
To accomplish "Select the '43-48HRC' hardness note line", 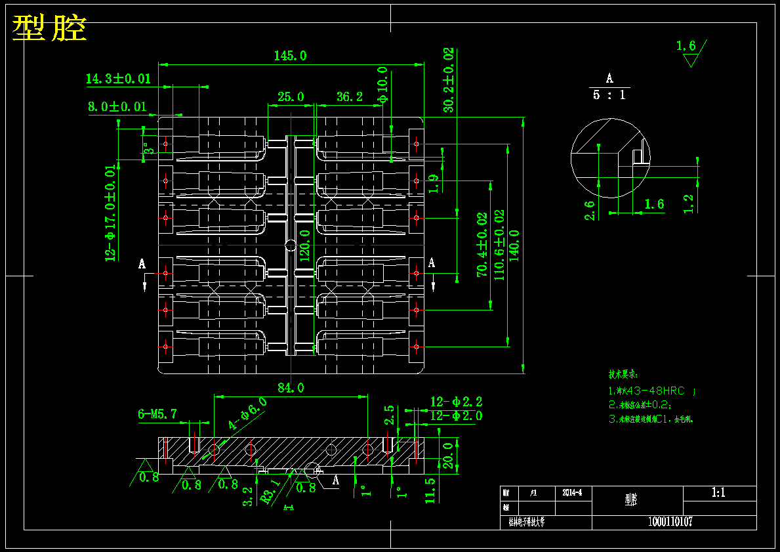I will tap(651, 391).
